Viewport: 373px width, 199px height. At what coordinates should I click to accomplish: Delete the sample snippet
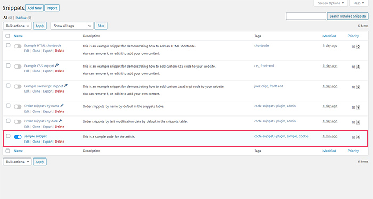[60, 142]
